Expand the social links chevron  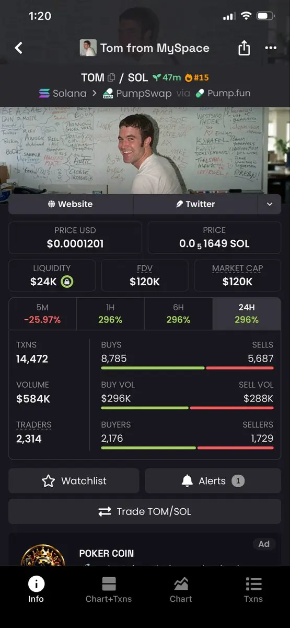(270, 204)
